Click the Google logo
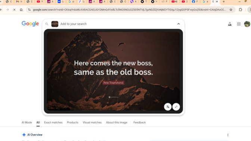The width and height of the screenshot is (251, 141). click(x=30, y=23)
